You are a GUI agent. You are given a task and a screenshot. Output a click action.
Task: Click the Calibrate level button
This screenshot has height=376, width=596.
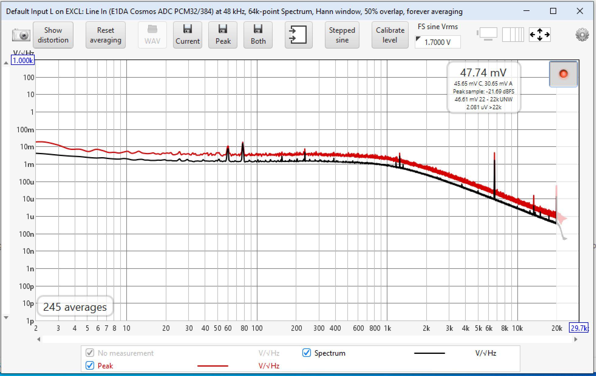390,35
